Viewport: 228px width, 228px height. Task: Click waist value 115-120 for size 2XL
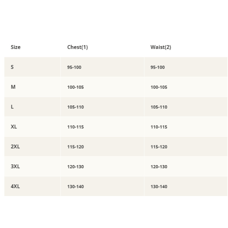coord(159,147)
